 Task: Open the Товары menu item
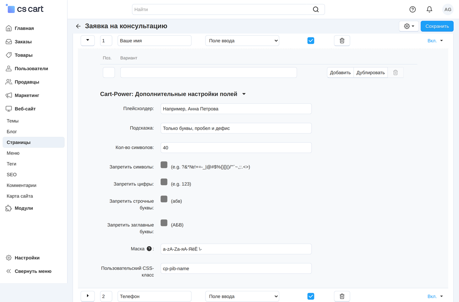click(23, 55)
